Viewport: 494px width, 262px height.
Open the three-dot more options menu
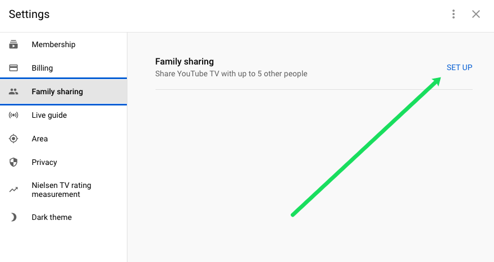[x=454, y=14]
